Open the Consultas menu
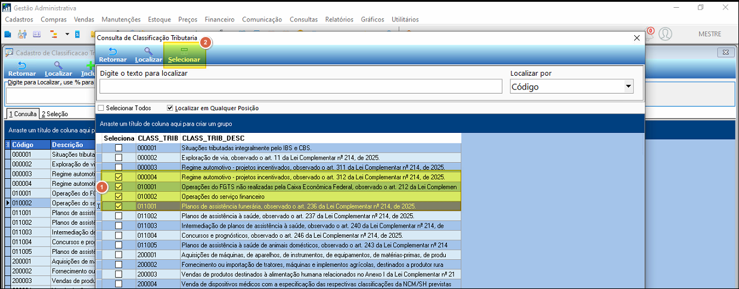The height and width of the screenshot is (289, 739). [304, 20]
